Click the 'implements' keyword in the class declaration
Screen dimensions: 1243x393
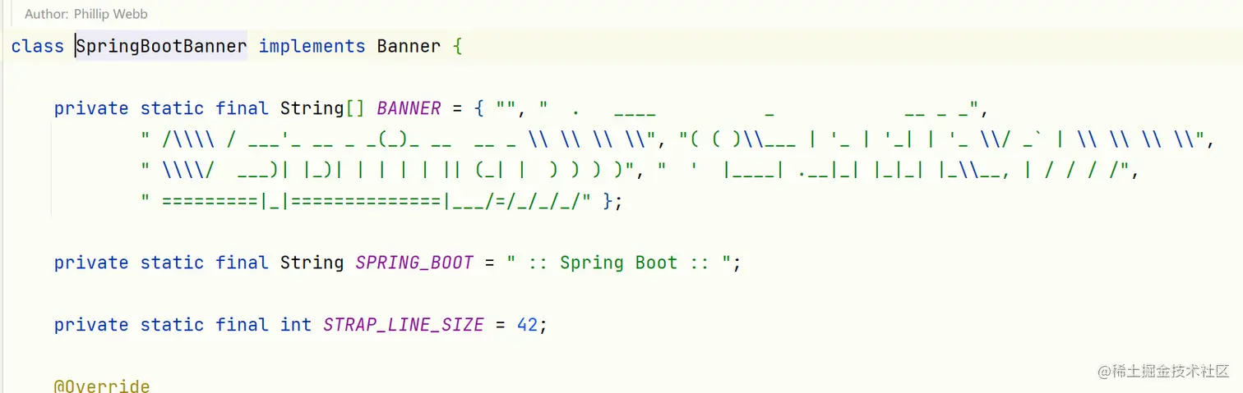[x=312, y=47]
